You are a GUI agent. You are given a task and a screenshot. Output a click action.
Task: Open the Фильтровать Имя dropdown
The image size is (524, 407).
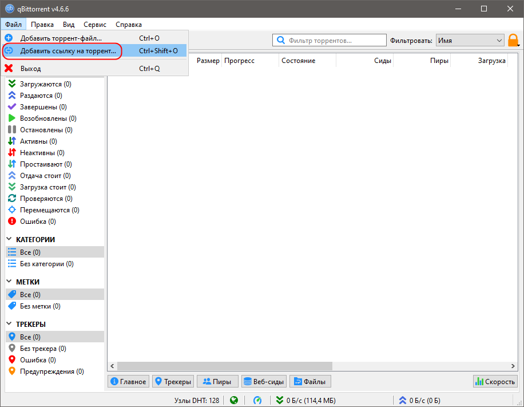click(470, 41)
